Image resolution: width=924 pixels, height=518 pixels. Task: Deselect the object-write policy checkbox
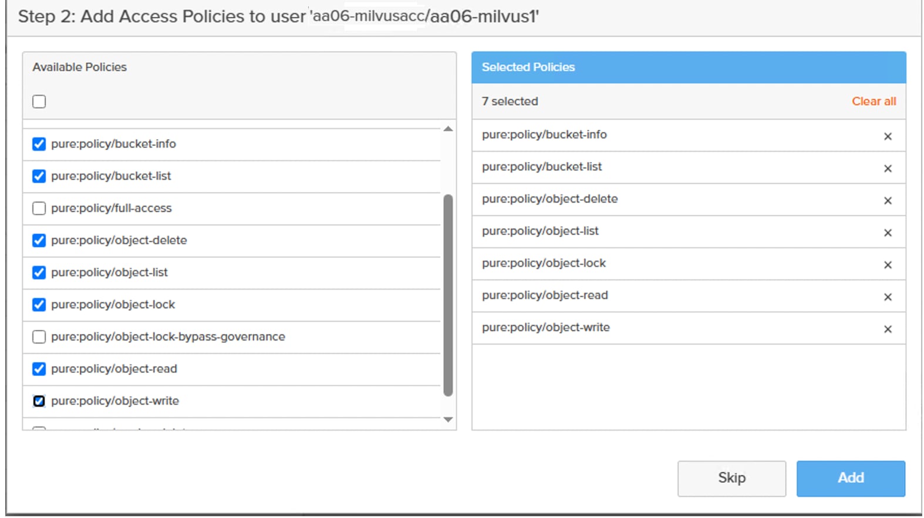[x=39, y=401]
